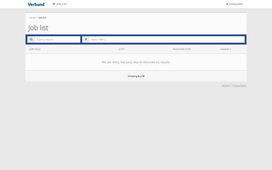The width and height of the screenshot is (272, 170).
Task: Focus the Type to search field
Action: coord(58,39)
